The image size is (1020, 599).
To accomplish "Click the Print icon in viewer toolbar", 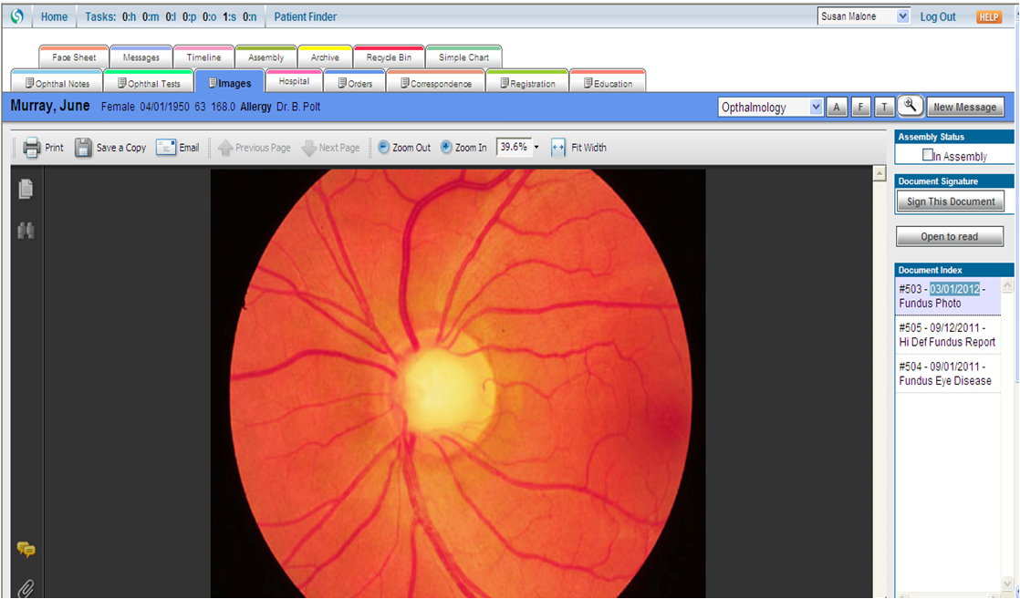I will click(x=32, y=148).
